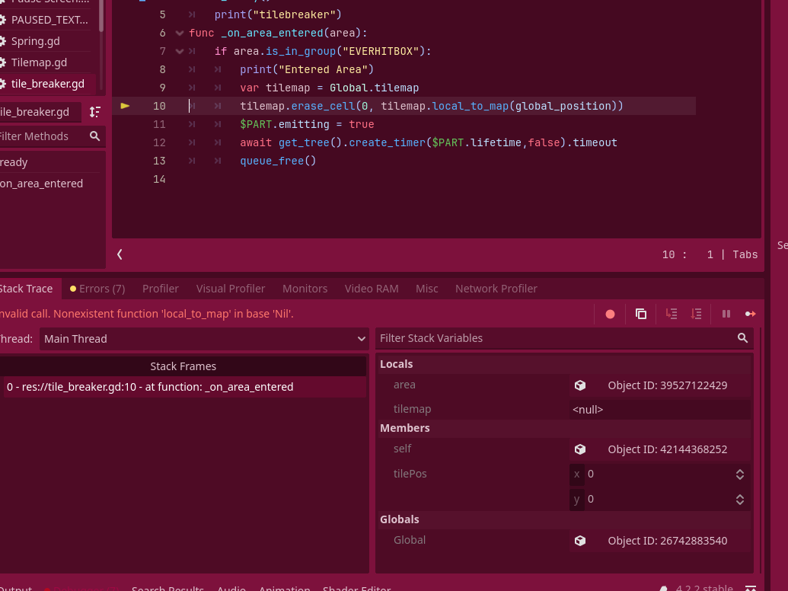The height and width of the screenshot is (591, 788).
Task: Click the Step Into debugger icon
Action: click(672, 314)
